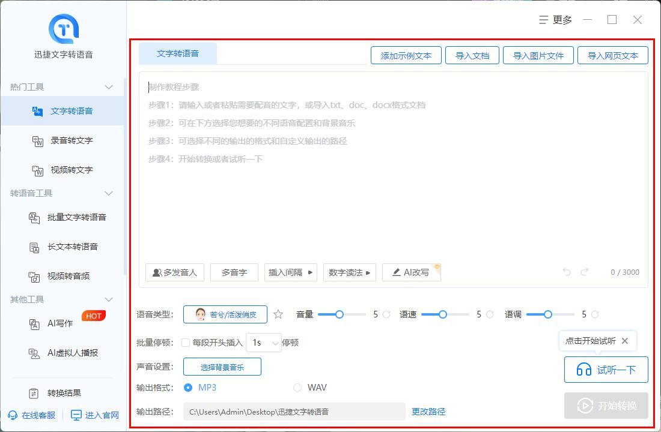Screen dimensions: 661x432
Task: Click the 批量文字转语音 sidebar icon
Action: pos(34,218)
